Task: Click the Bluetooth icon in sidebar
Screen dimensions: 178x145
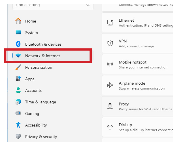Action: pos(18,44)
